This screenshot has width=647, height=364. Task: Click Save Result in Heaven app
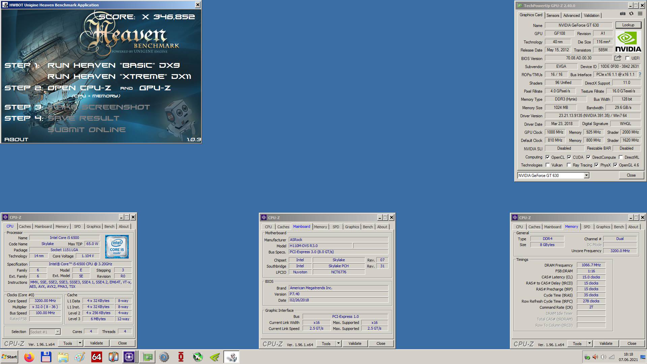83,118
